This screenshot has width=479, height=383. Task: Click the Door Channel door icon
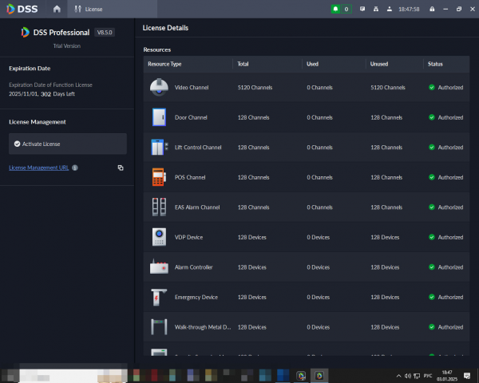click(x=159, y=117)
